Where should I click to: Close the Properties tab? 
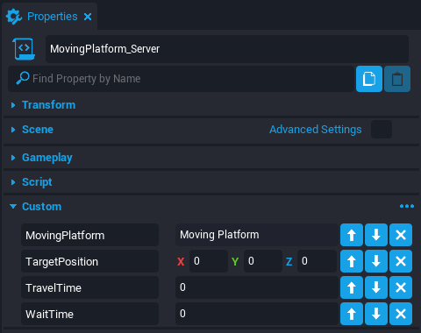[x=88, y=17]
